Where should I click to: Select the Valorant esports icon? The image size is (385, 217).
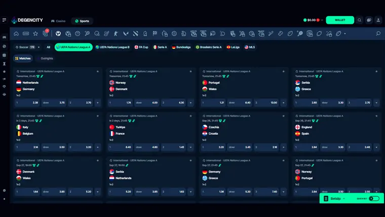(126, 33)
